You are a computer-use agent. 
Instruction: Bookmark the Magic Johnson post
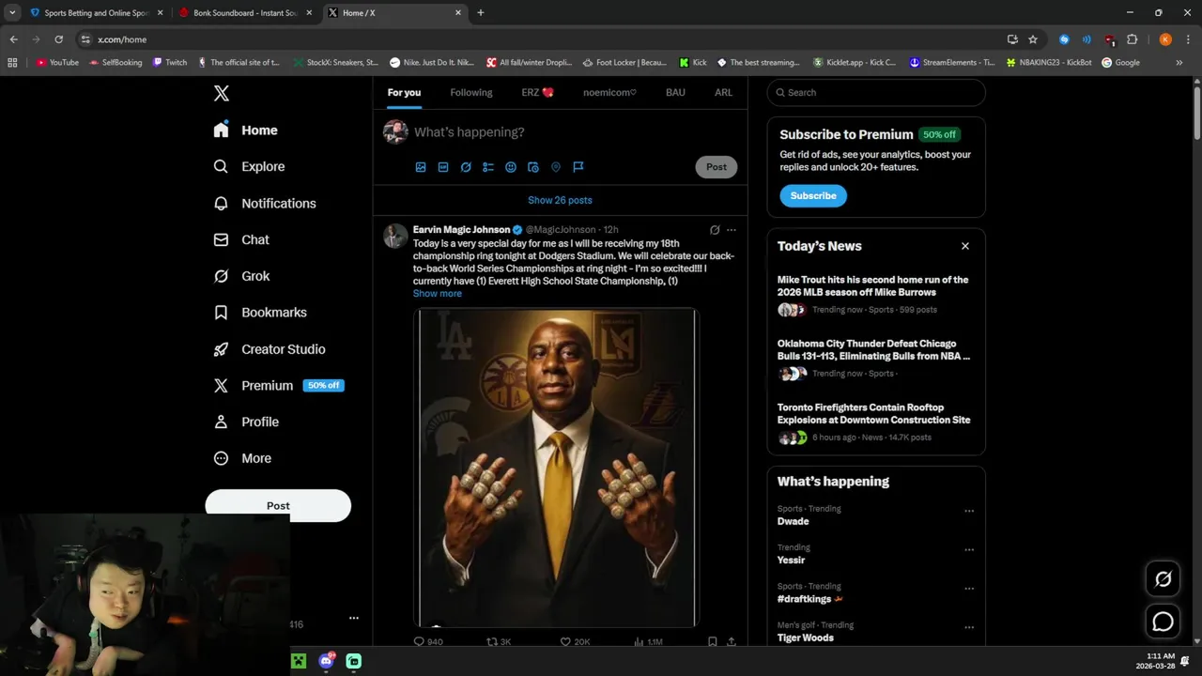pos(713,642)
